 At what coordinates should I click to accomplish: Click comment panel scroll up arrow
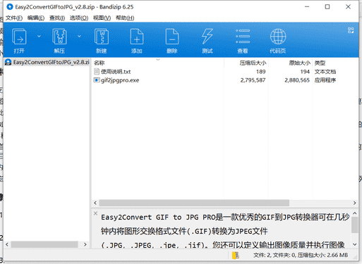(355, 213)
